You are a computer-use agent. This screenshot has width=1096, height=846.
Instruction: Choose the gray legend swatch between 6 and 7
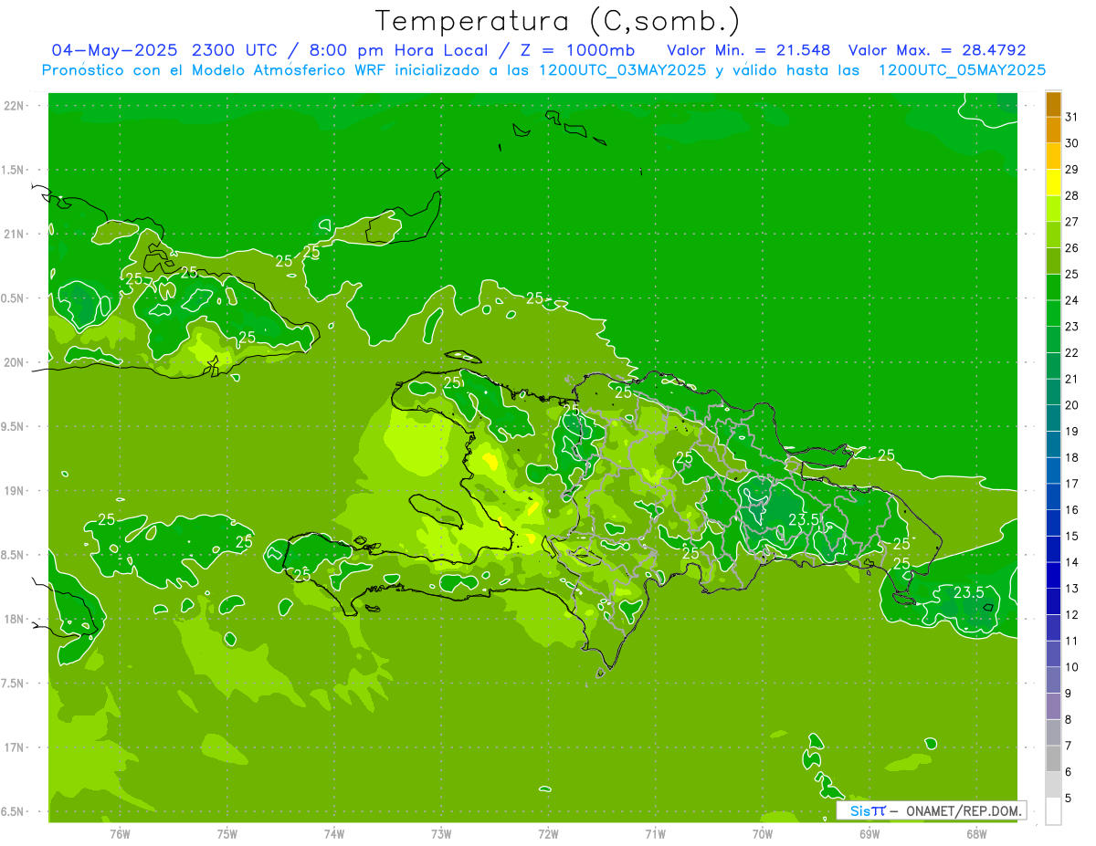[x=1053, y=758]
